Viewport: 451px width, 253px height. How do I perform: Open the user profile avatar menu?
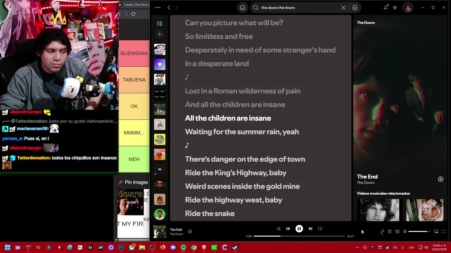408,7
